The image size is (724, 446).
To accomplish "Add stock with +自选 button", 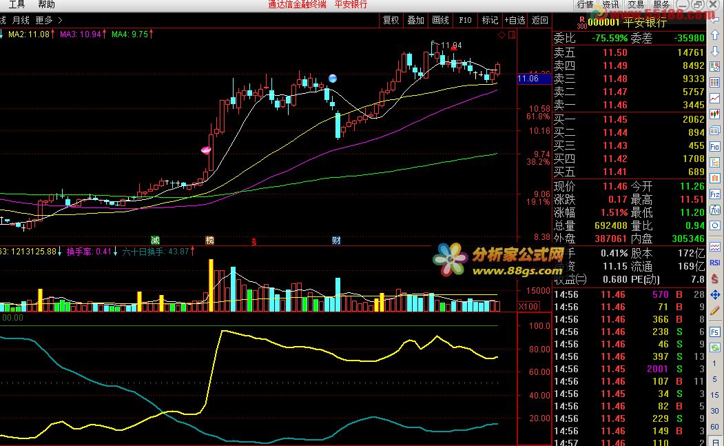I will tap(515, 21).
